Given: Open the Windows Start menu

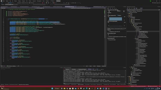Looking at the screenshot, I should click(52, 88).
